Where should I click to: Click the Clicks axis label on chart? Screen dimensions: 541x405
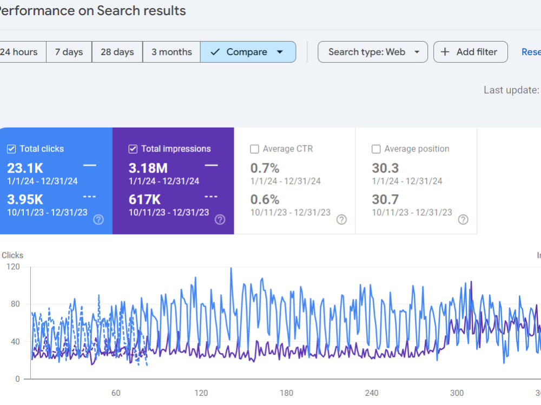point(12,255)
